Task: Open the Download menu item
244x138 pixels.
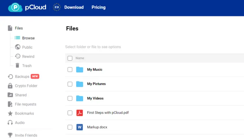Action: coord(74,7)
